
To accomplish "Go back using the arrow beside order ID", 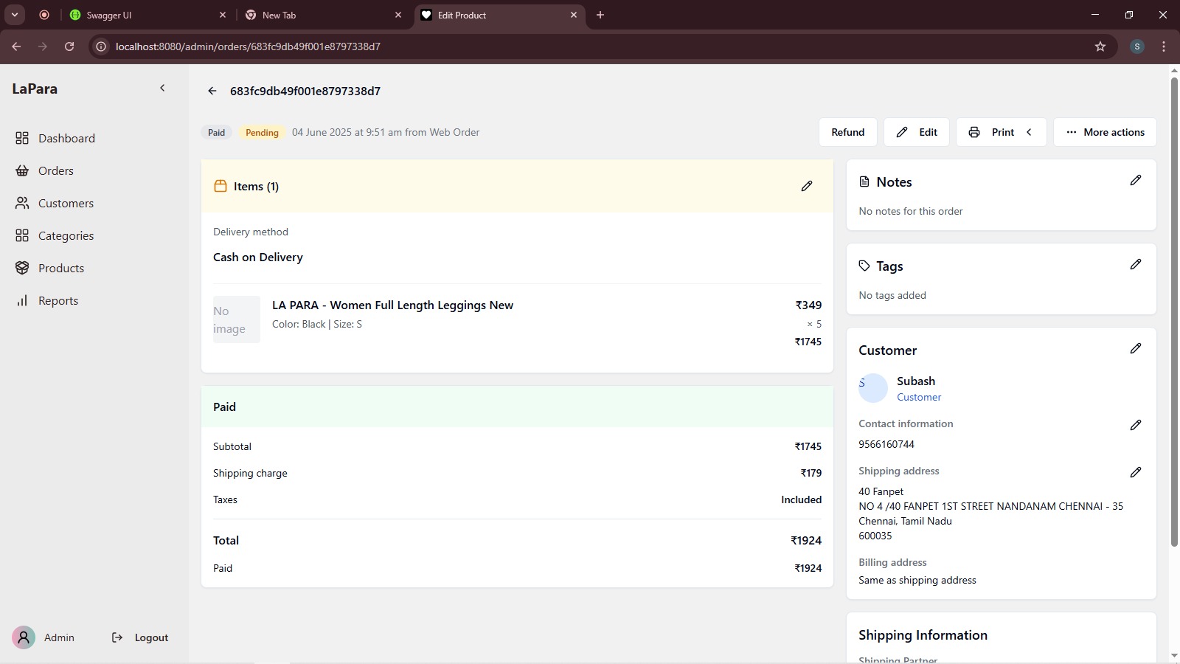I will click(x=212, y=91).
